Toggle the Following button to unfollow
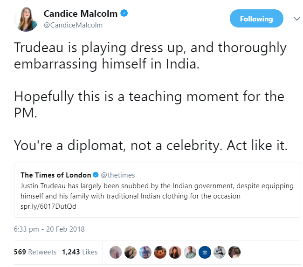The width and height of the screenshot is (303, 267). (256, 19)
